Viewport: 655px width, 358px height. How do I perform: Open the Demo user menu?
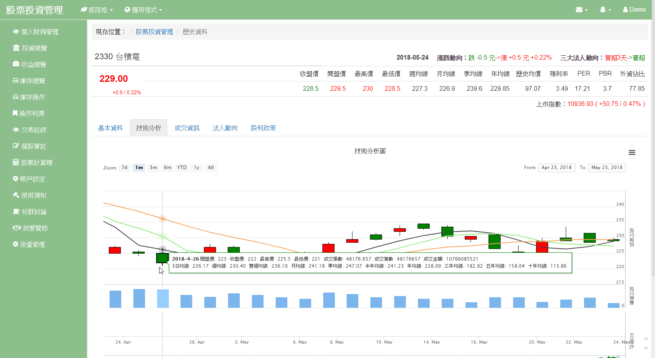coord(634,10)
